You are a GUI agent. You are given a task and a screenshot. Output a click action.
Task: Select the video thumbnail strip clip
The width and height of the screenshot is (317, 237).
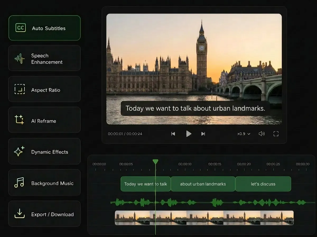point(204,218)
